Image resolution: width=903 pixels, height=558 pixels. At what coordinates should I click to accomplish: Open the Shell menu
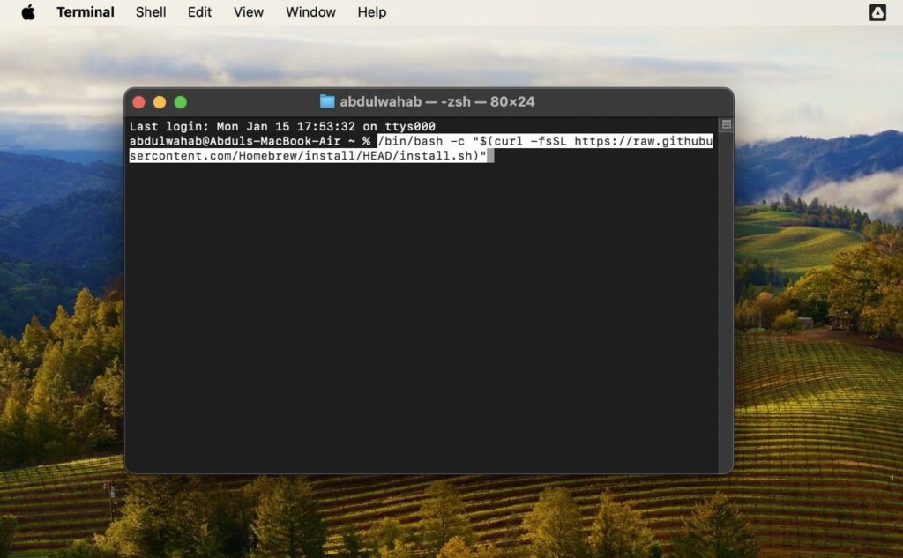pyautogui.click(x=150, y=12)
